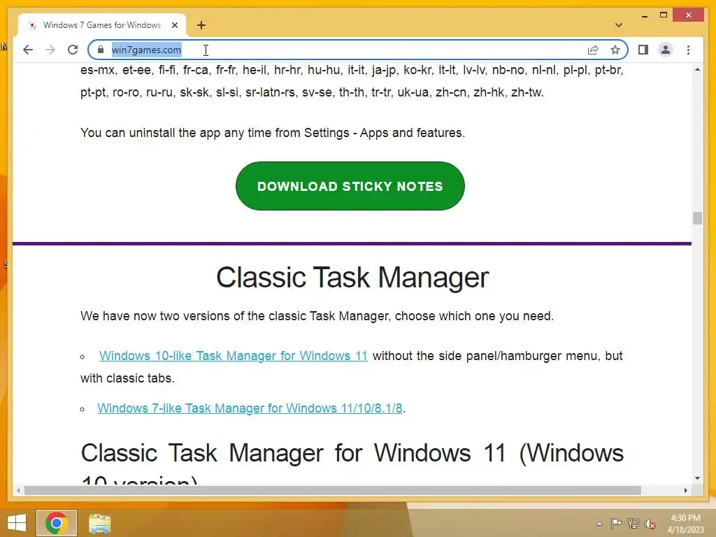Go back to previous page

click(28, 50)
